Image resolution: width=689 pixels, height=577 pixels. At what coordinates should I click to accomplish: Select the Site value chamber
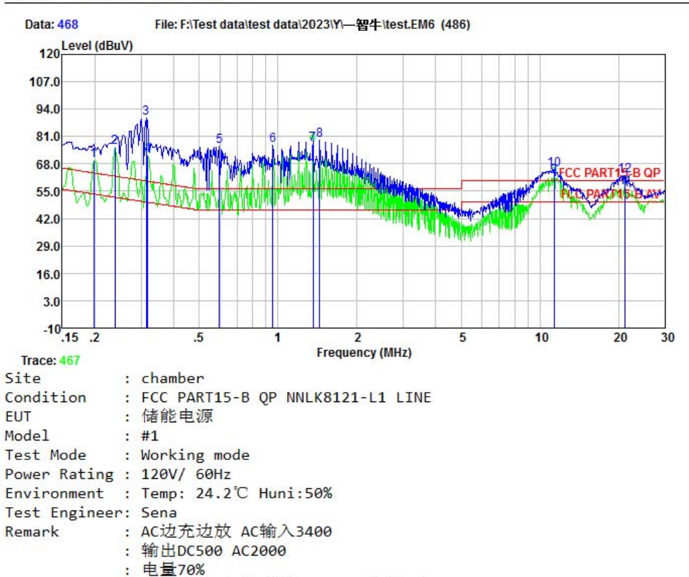172,379
